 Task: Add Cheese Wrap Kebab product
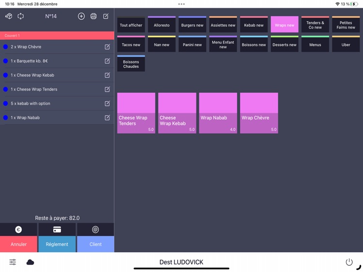[177, 113]
